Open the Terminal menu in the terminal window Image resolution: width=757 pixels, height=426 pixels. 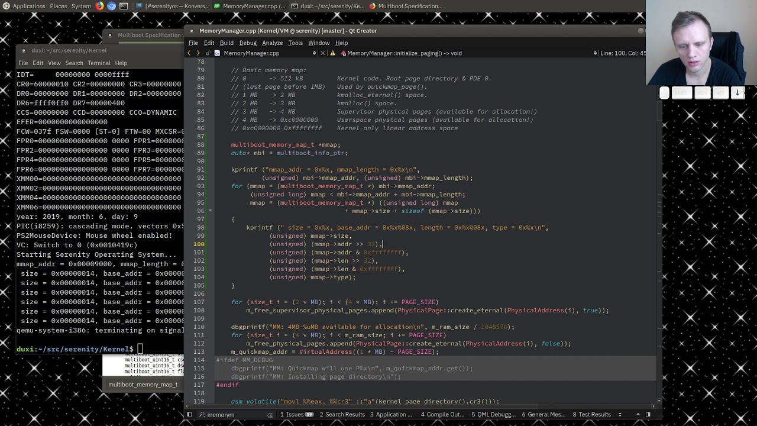(x=99, y=63)
